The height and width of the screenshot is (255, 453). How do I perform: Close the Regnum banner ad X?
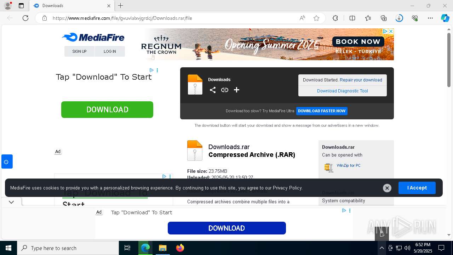click(x=391, y=31)
